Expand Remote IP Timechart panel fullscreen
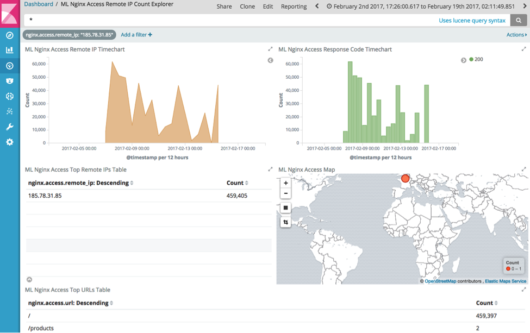The height and width of the screenshot is (333, 530). [x=270, y=49]
